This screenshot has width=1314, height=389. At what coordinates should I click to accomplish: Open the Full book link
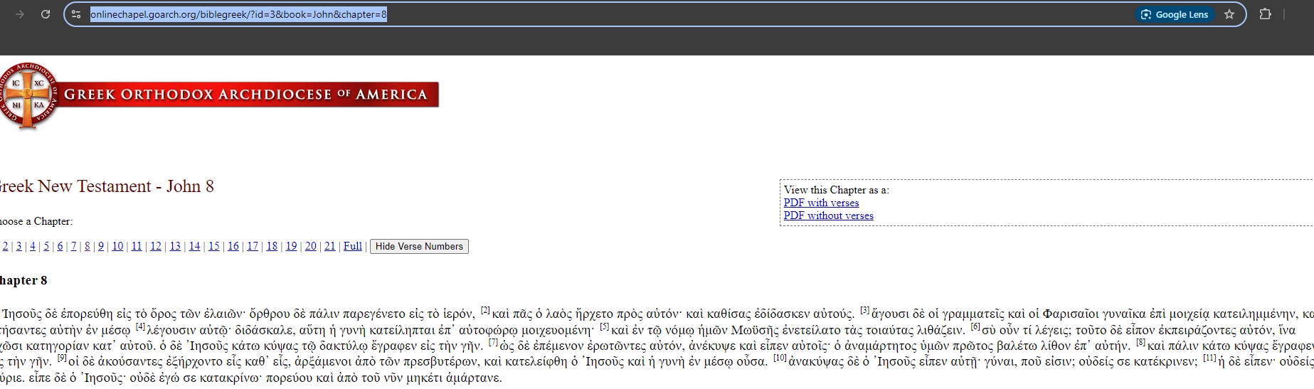point(353,247)
